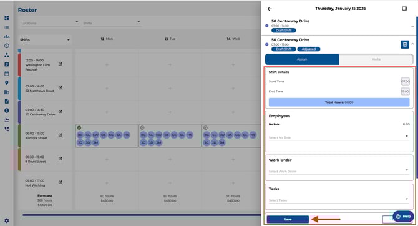Viewport: 418px width, 226px height.
Task: Switch to the Assign tab
Action: [302, 59]
